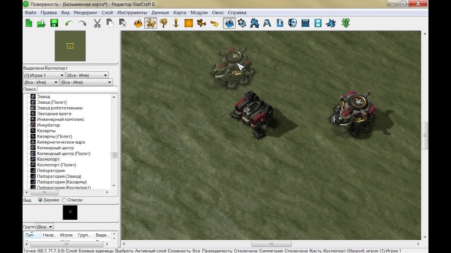Viewport: 451px width, 253px height.
Task: Click the Open document icon
Action: point(41,24)
